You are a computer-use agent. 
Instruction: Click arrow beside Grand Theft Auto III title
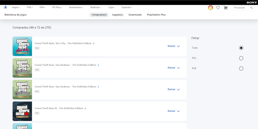pyautogui.click(x=85, y=108)
